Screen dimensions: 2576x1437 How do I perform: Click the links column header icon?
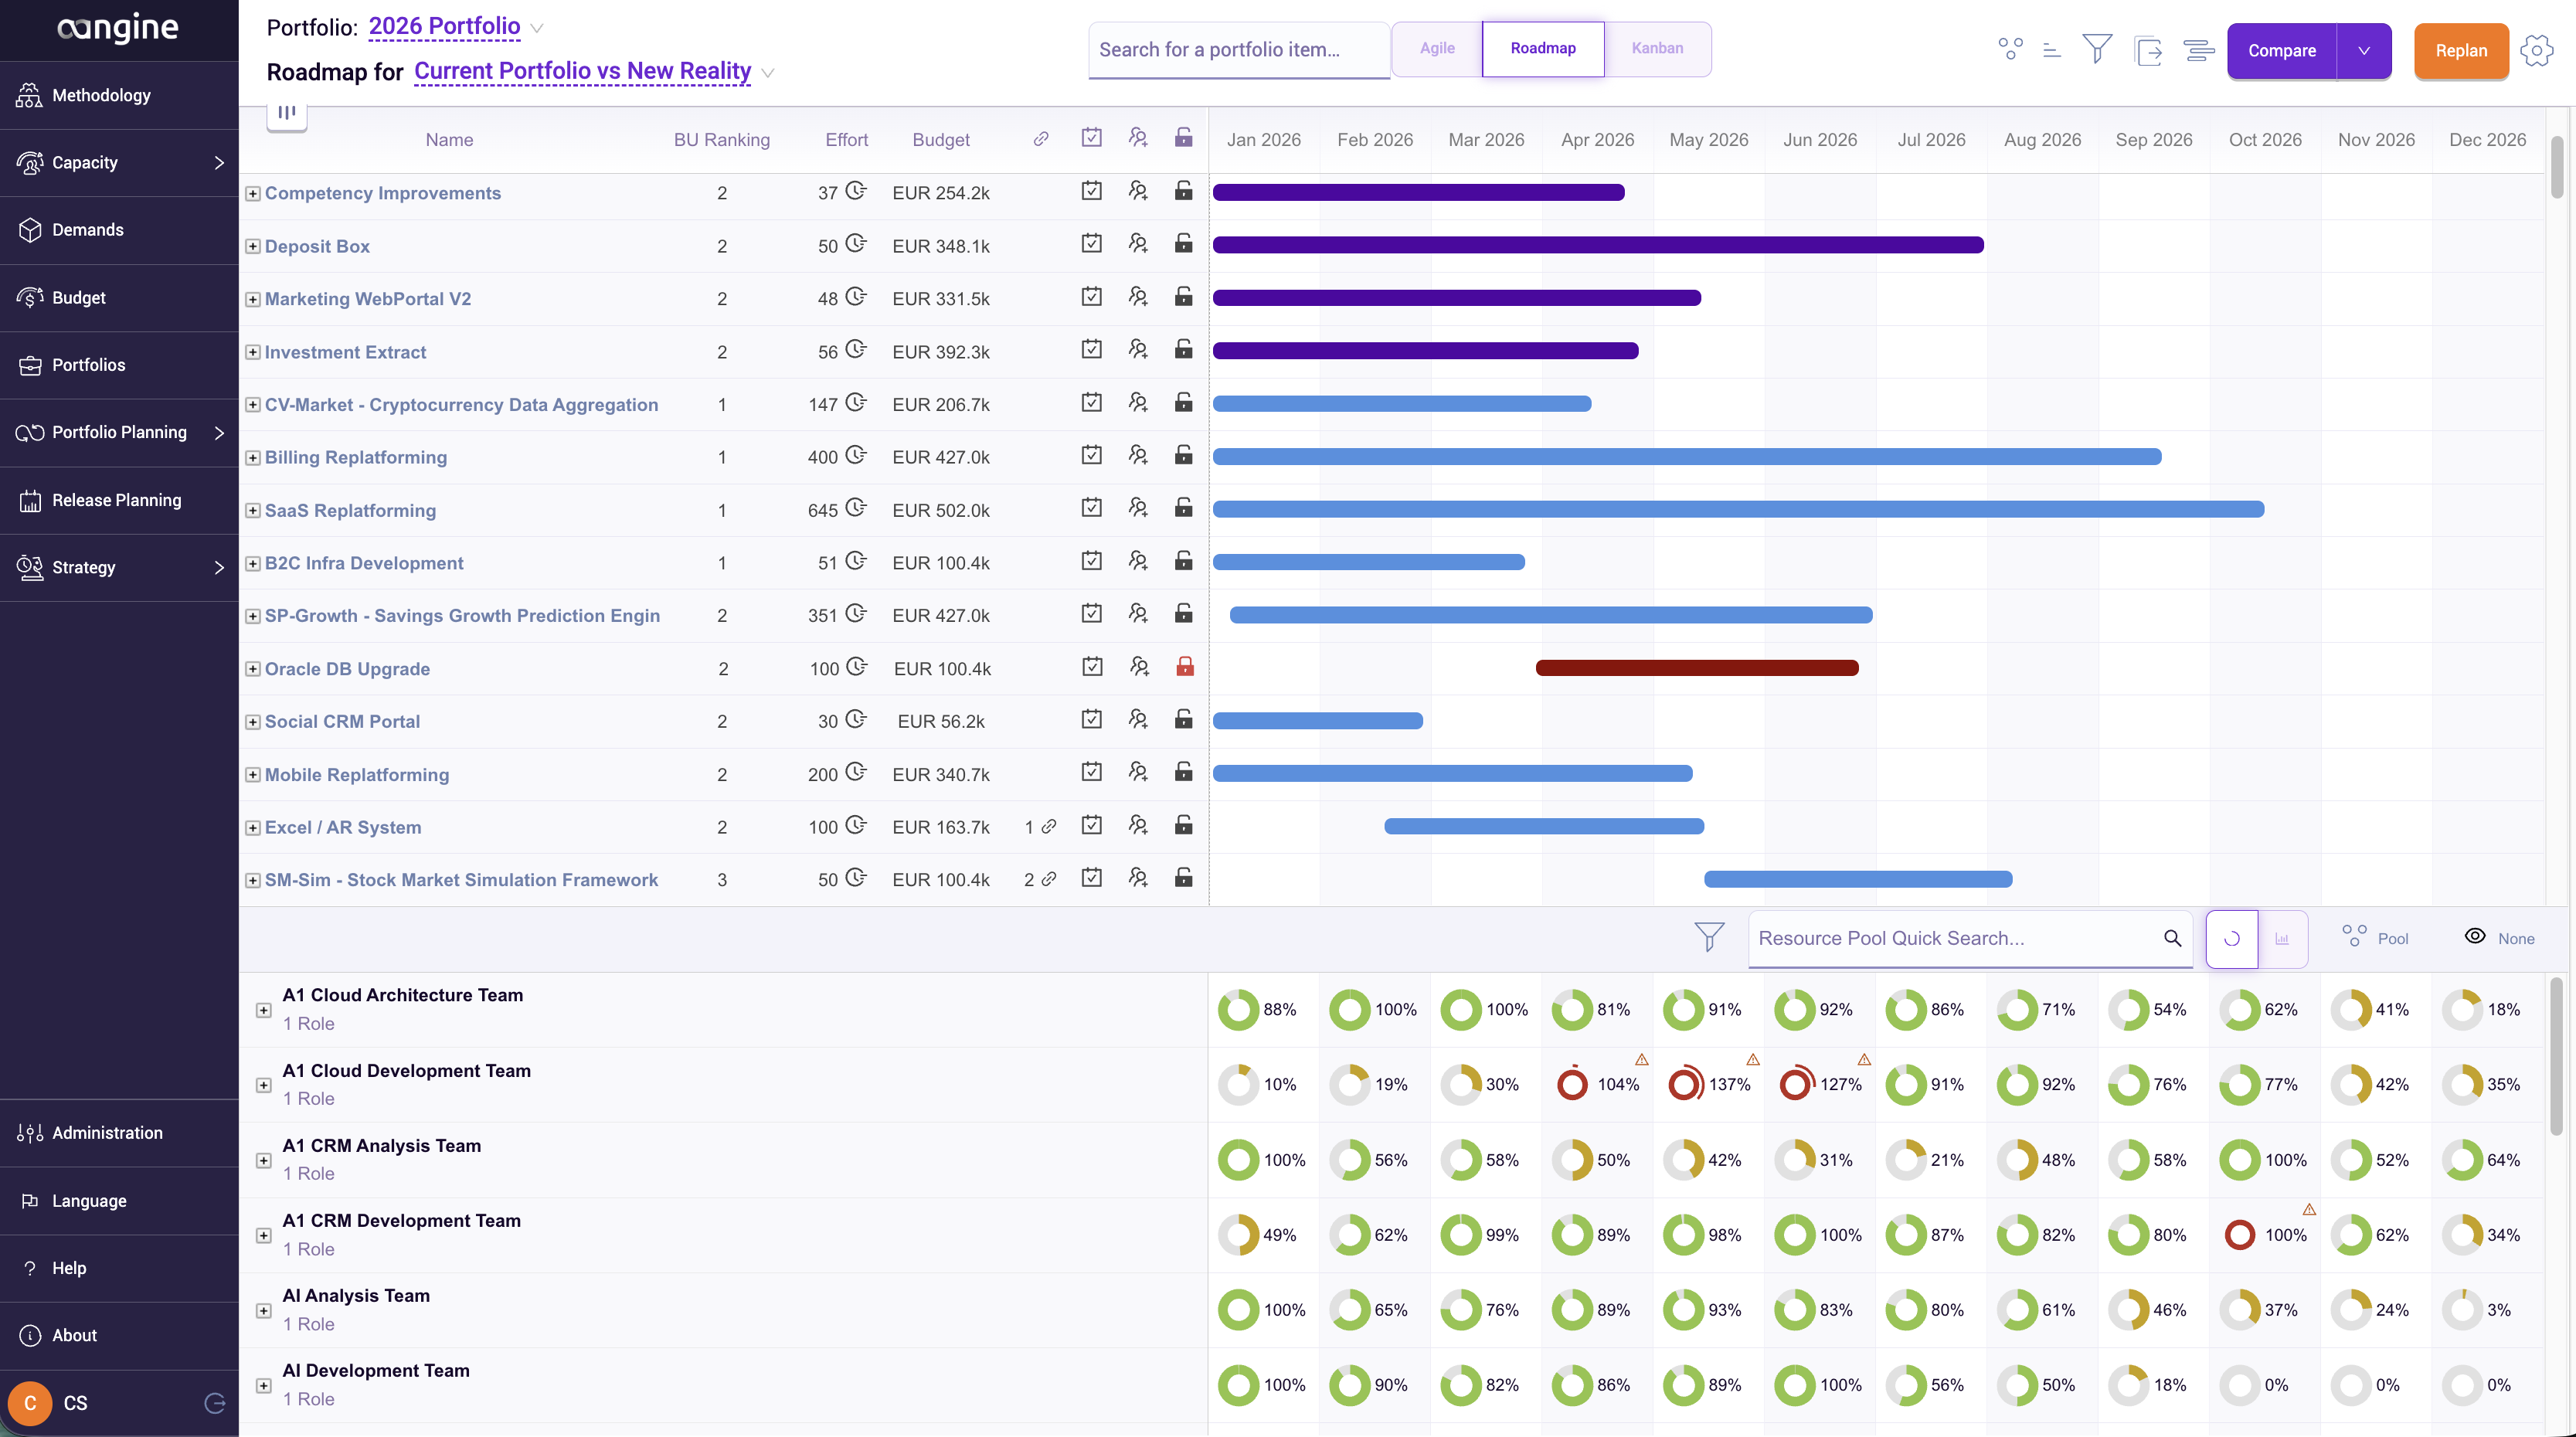click(1041, 139)
